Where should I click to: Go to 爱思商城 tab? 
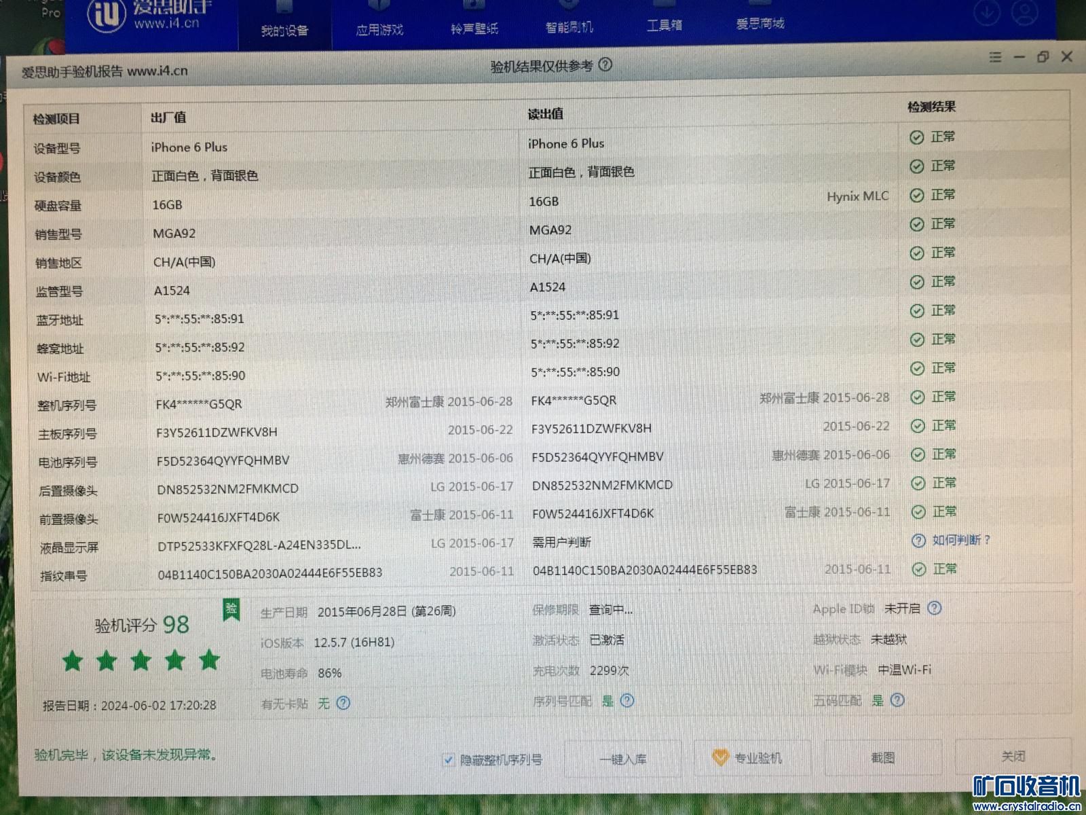click(x=760, y=23)
